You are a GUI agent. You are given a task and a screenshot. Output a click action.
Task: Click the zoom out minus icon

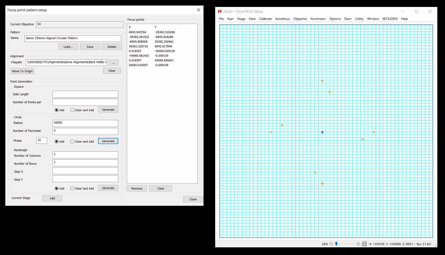coord(331,244)
